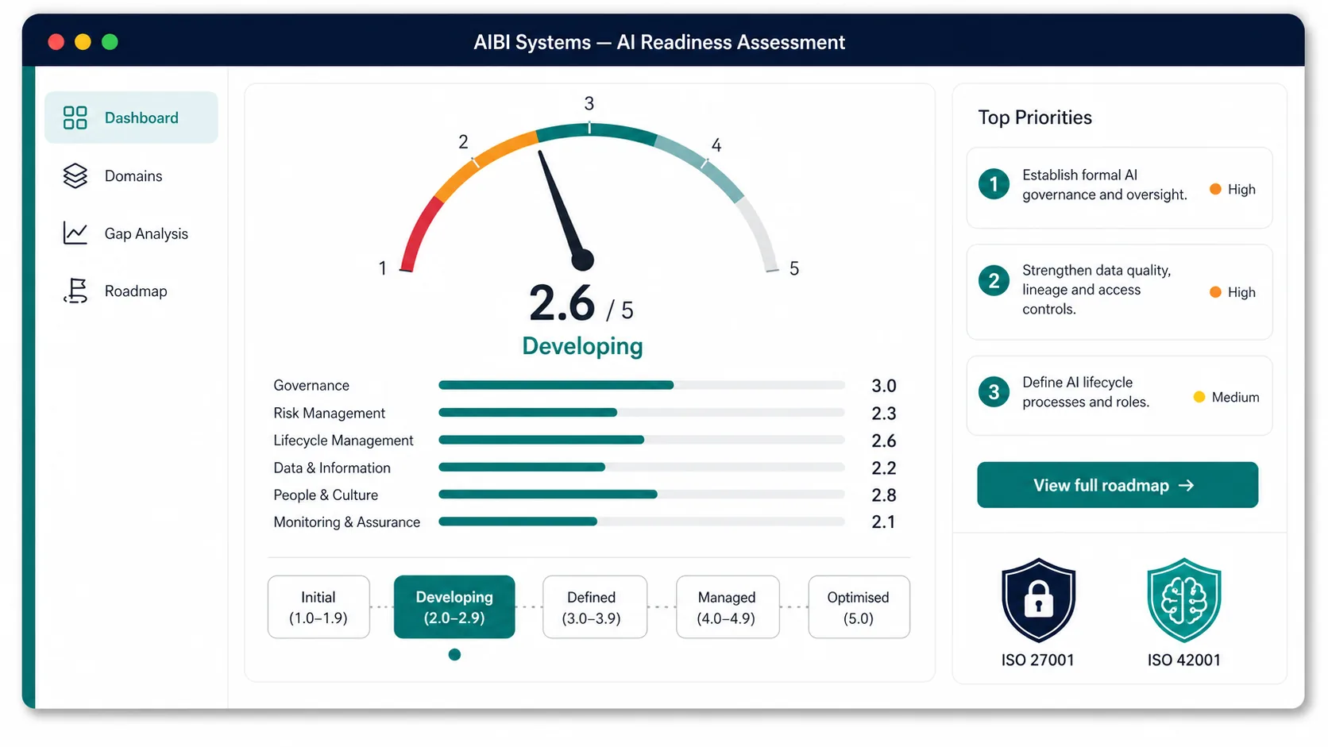Click the ISO 27001 padlock shield badge

[x=1038, y=600]
